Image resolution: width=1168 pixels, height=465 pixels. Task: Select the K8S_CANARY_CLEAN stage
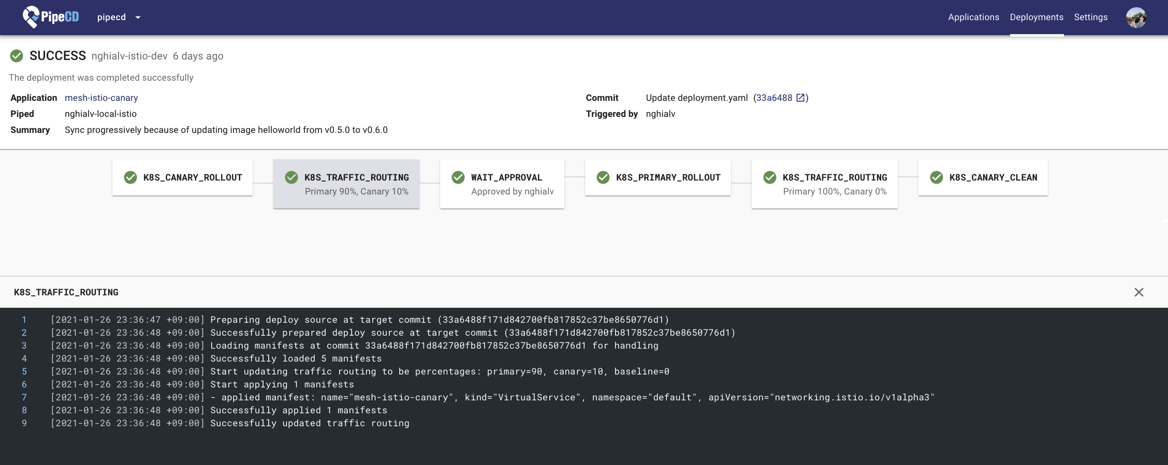point(983,177)
